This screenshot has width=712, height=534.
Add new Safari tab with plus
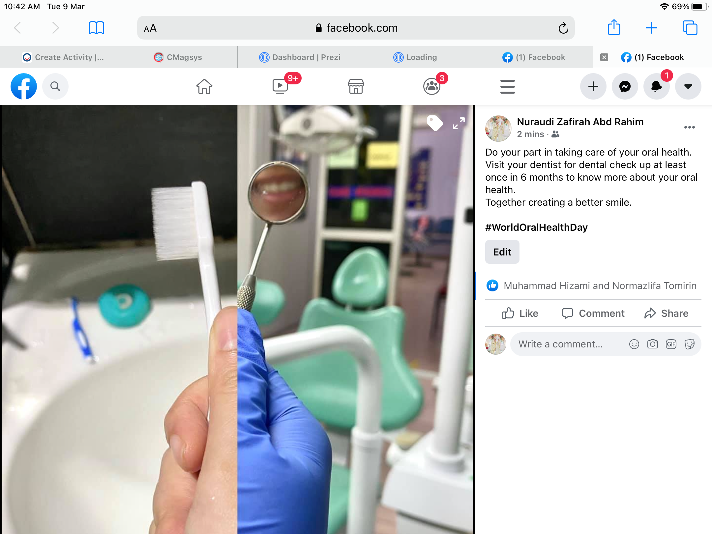651,28
